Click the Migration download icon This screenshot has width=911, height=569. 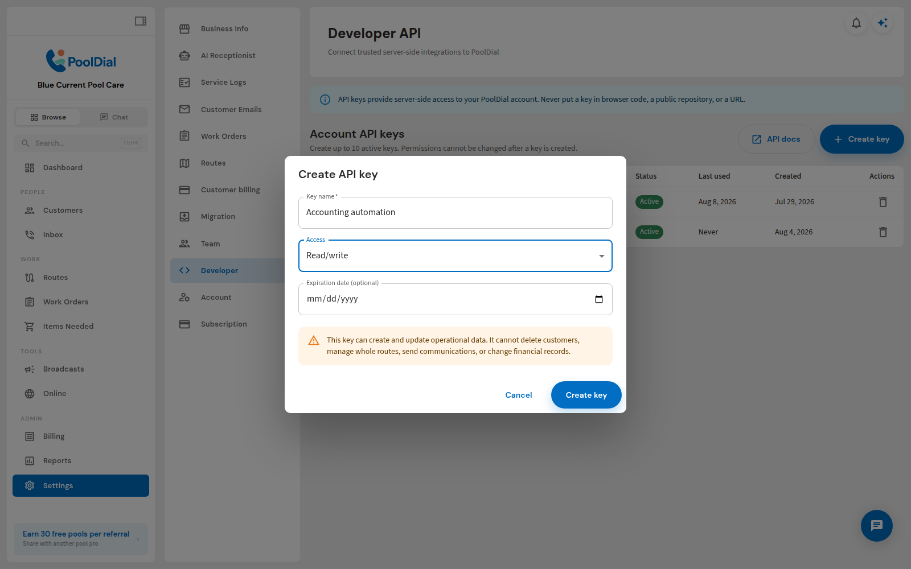click(184, 217)
